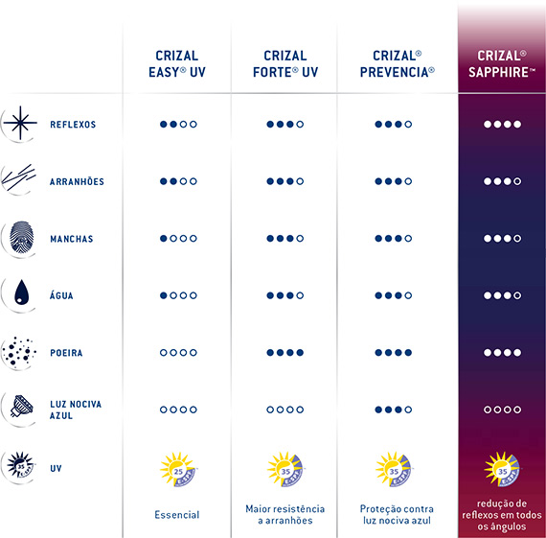Click the Reflexos starburst icon
Image resolution: width=546 pixels, height=538 pixels.
(20, 123)
